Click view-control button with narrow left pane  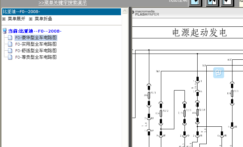pos(227,3)
